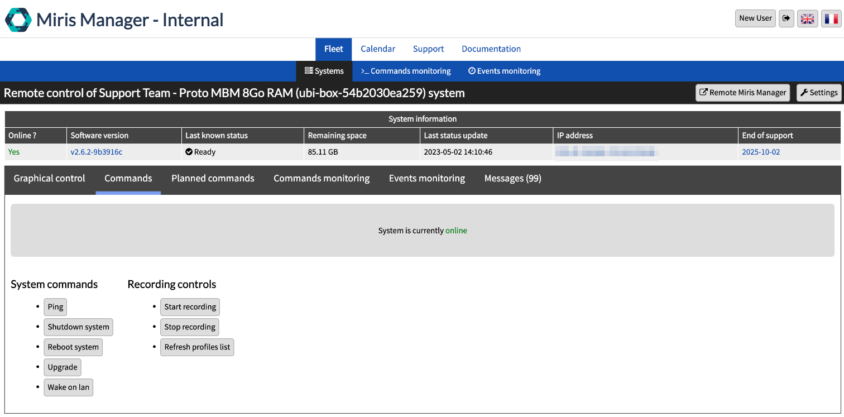Viewport: 844px width, 417px height.
Task: Click the Miris Manager hexagon logo
Action: click(18, 20)
